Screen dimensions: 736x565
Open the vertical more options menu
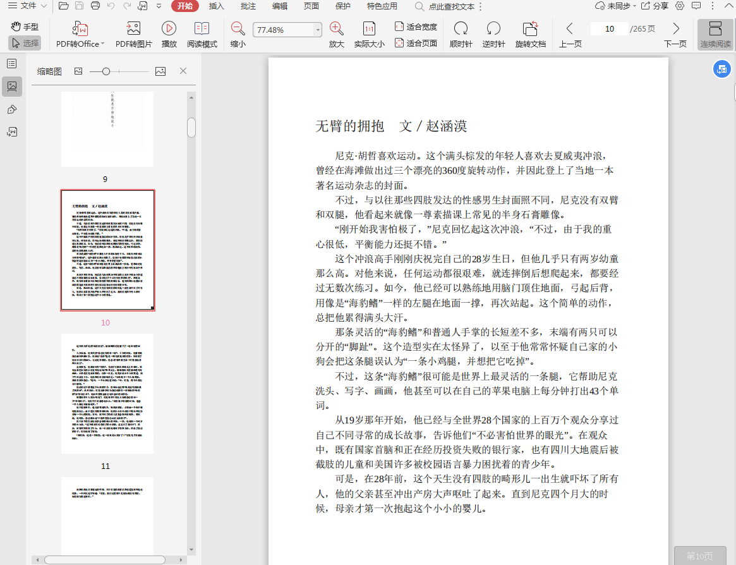click(x=713, y=6)
